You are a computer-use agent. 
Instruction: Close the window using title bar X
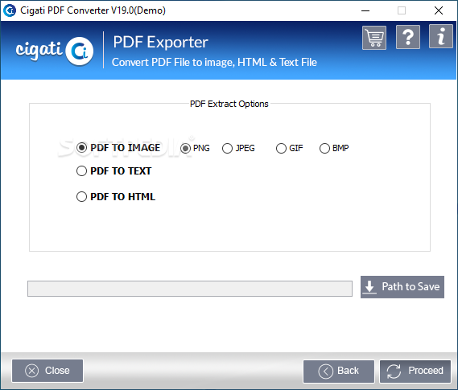(439, 10)
